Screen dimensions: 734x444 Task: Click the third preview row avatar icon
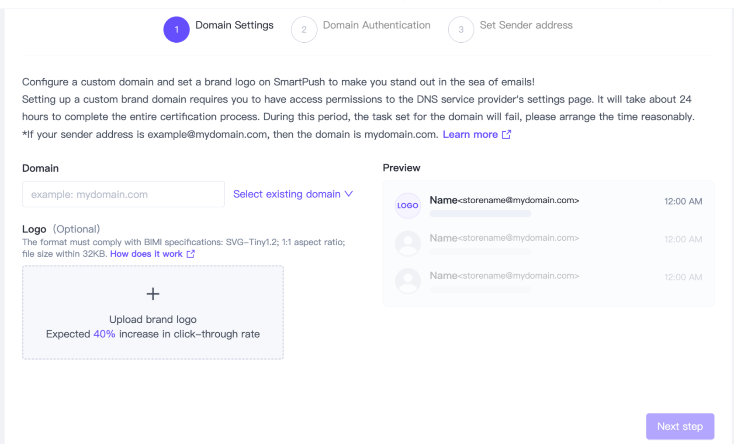[x=408, y=281]
